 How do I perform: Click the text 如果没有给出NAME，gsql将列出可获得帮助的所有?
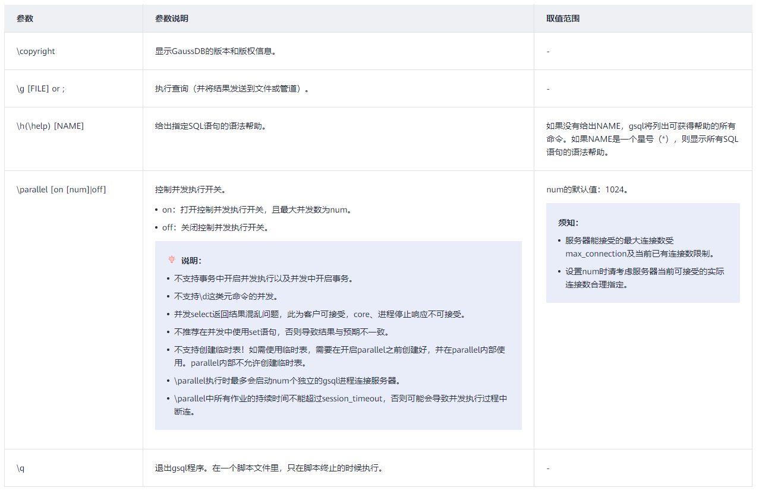(x=641, y=126)
